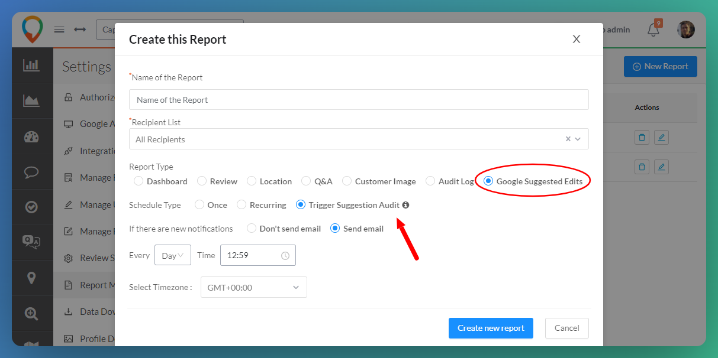Open the Every Day frequency dropdown
This screenshot has width=718, height=358.
point(173,255)
